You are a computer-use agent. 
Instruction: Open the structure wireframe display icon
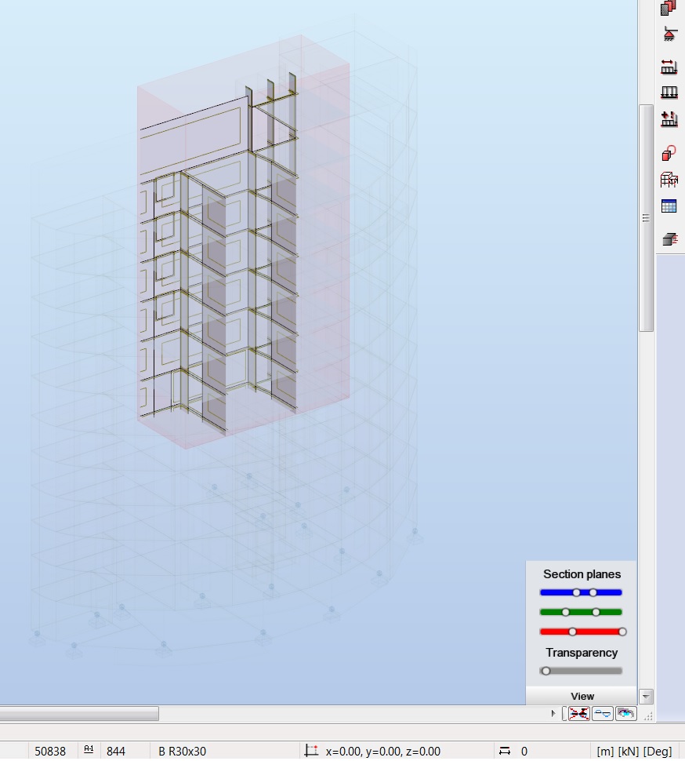[669, 179]
